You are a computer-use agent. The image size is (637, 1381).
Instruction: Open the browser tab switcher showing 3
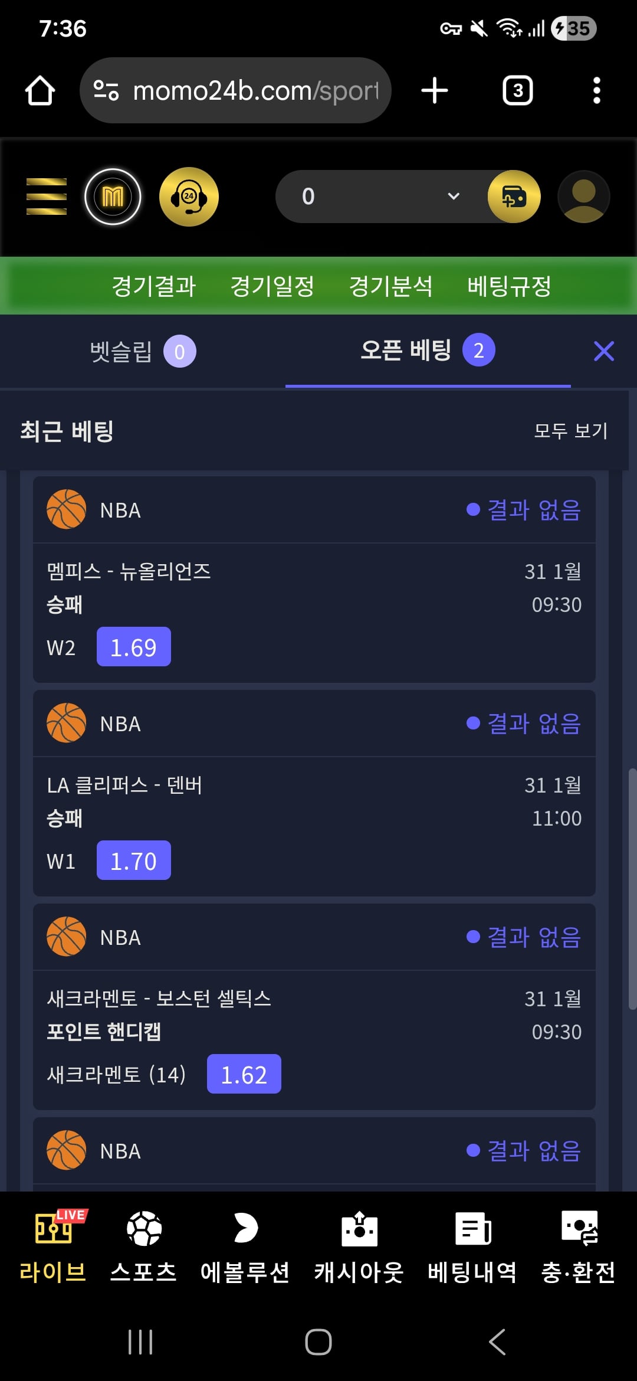pos(517,91)
